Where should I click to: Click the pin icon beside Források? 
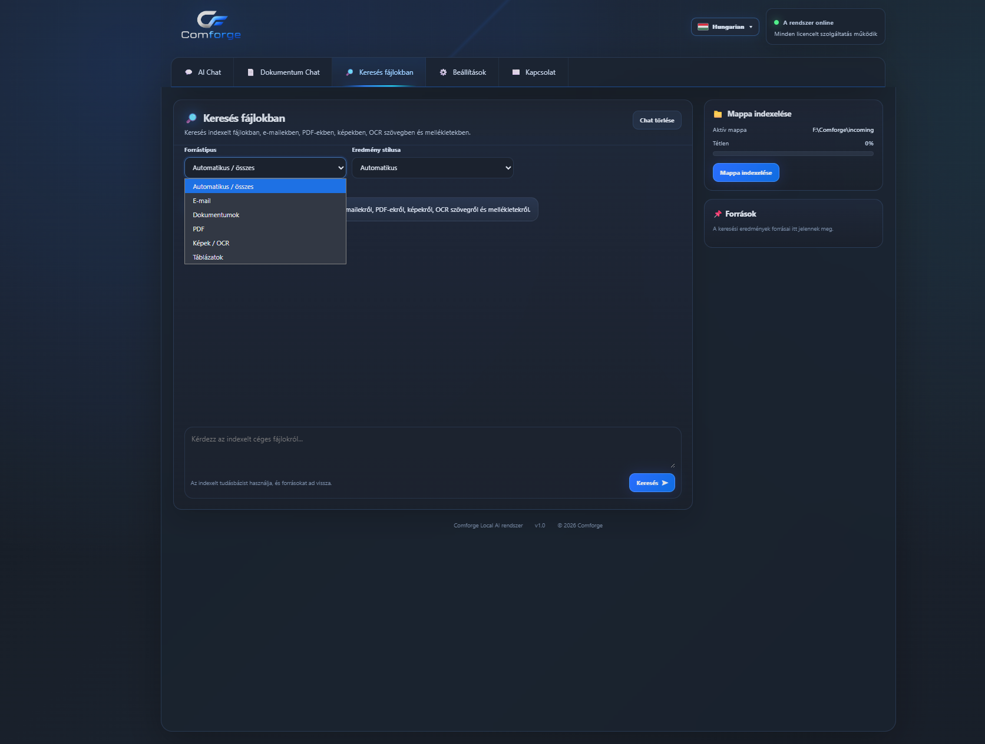(718, 214)
